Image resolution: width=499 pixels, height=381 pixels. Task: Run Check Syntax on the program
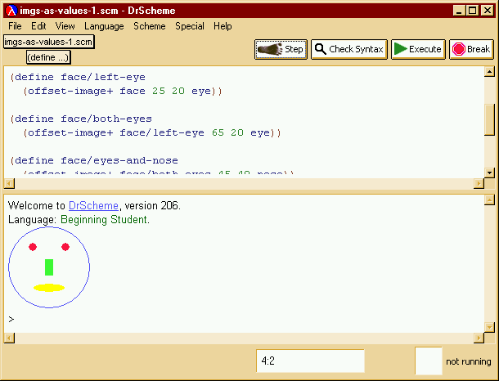(349, 49)
